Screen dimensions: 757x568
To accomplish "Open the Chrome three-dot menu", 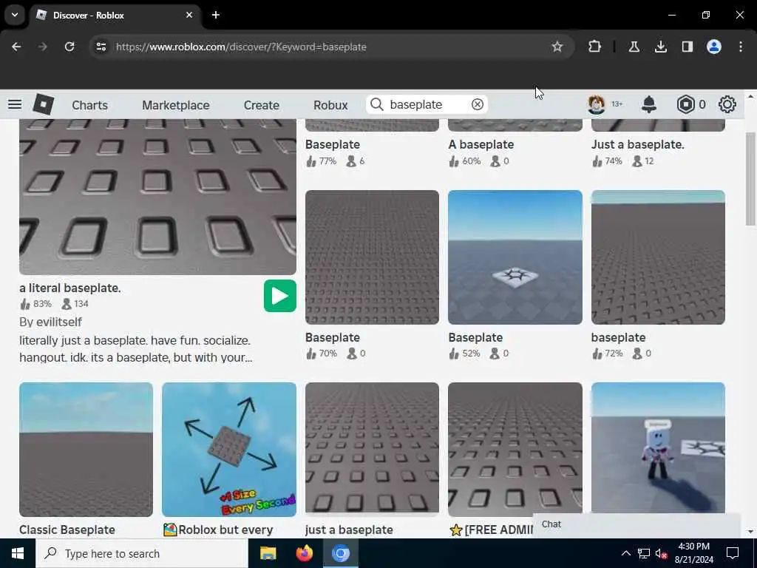I will pos(741,47).
